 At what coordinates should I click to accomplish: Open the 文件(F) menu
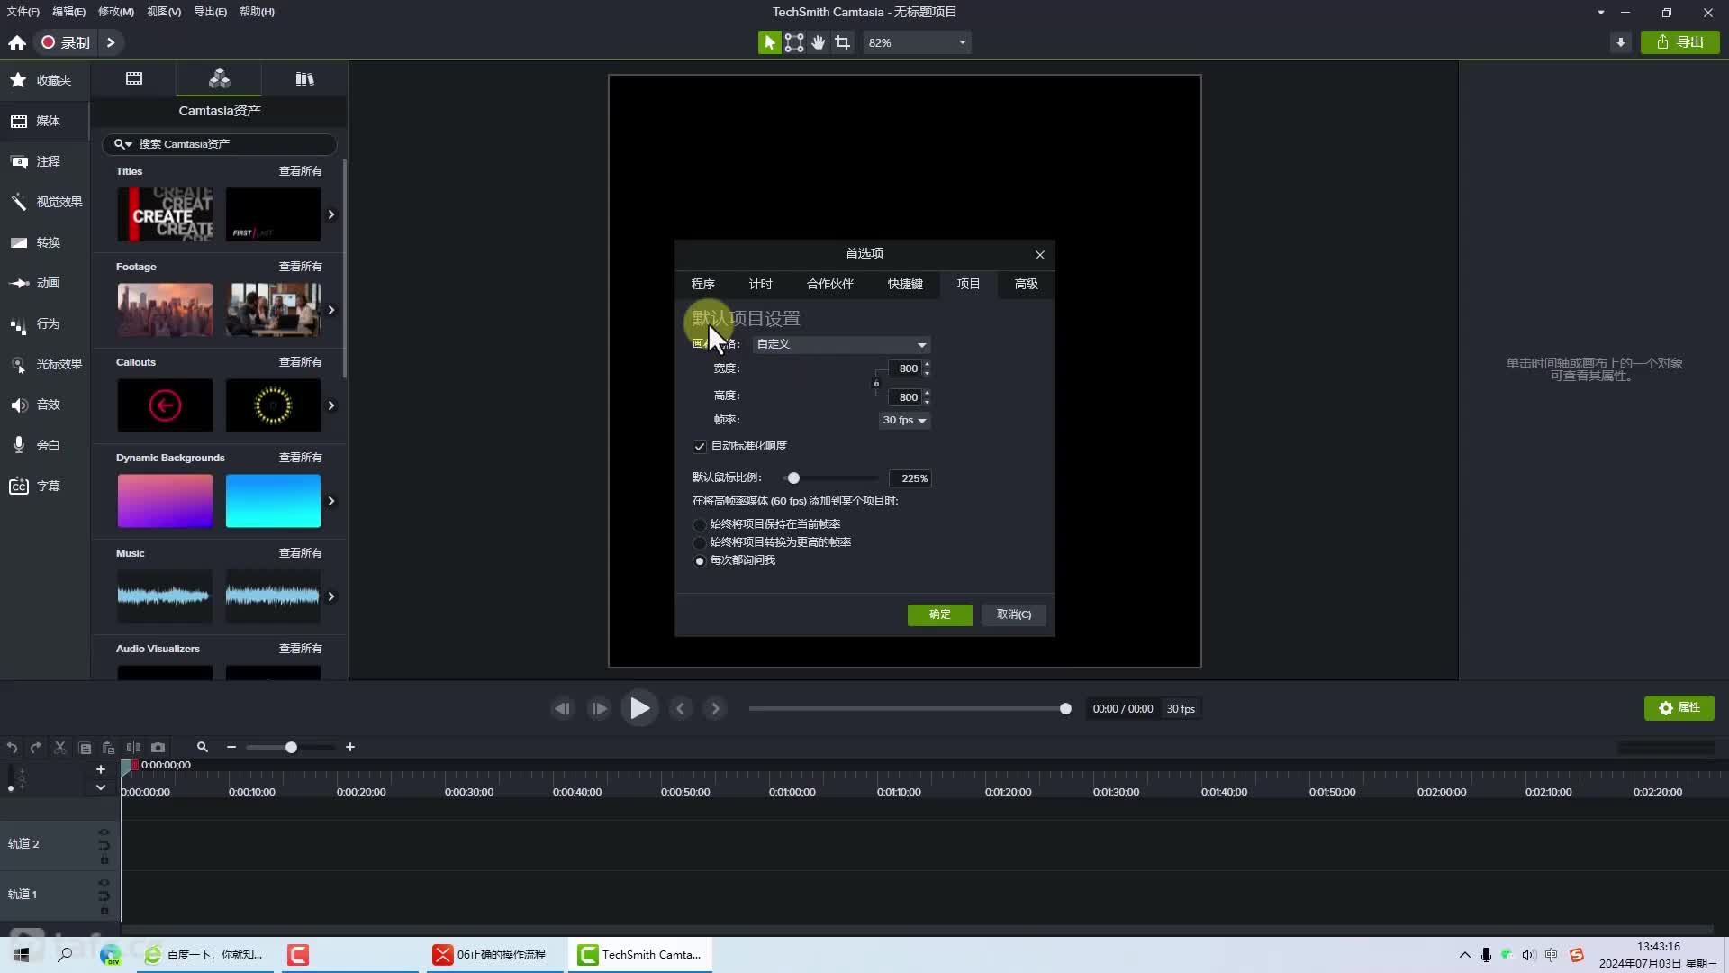23,12
